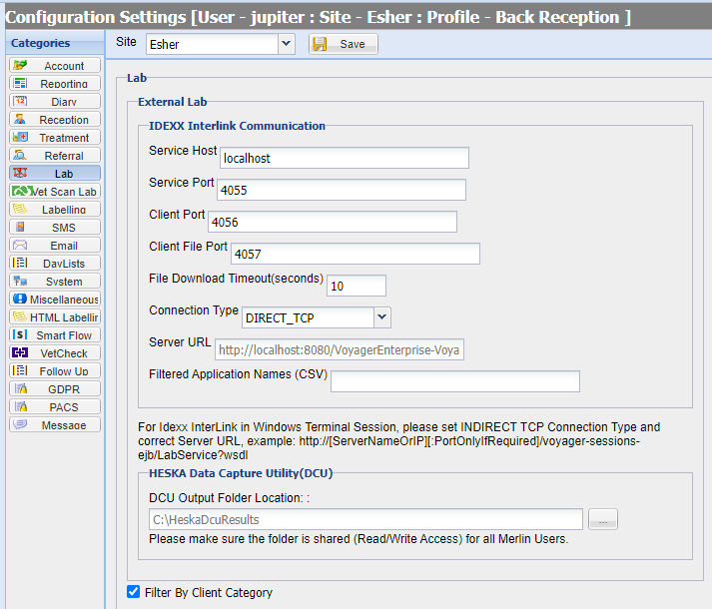Viewport: 712px width, 609px height.
Task: Open the Account category
Action: [55, 66]
